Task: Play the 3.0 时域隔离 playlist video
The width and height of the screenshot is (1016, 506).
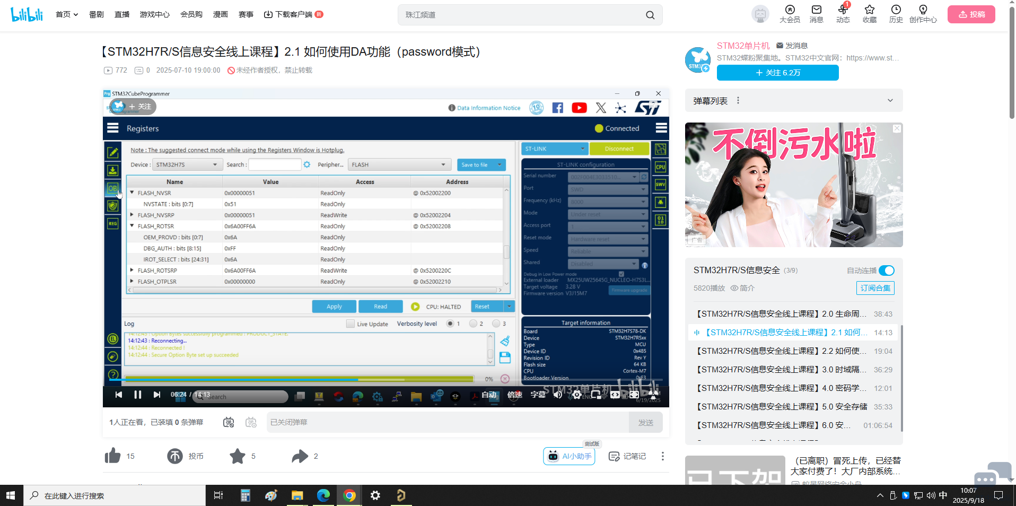Action: click(x=794, y=370)
